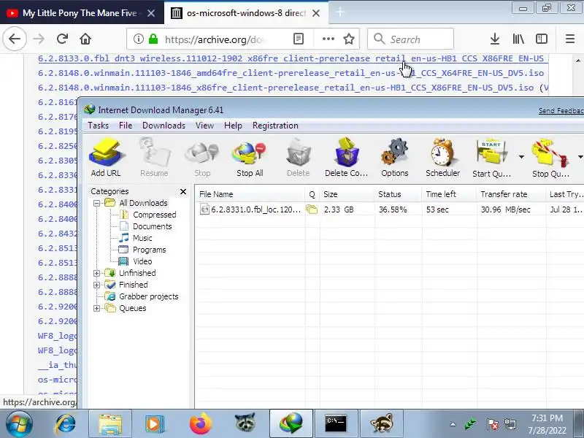Viewport: 584px width, 438px height.
Task: Select the Programs category
Action: coord(149,250)
